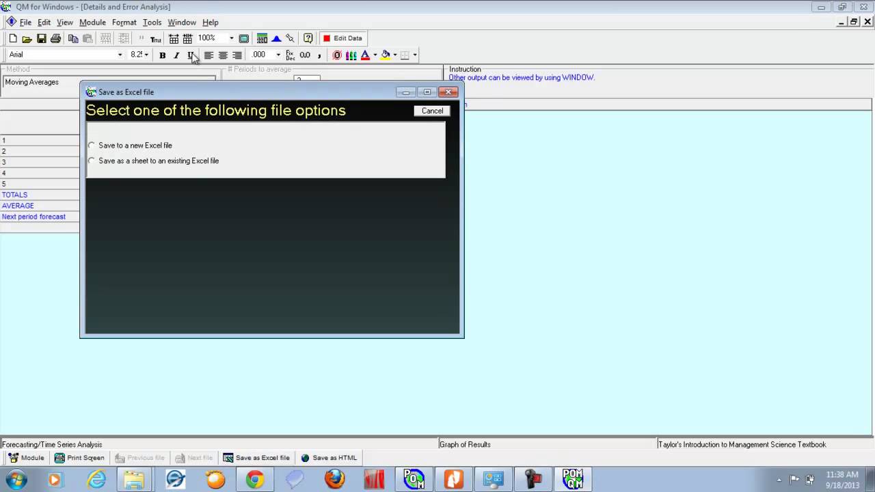Cancel the Save as Excel dialog
The image size is (875, 492).
[x=432, y=111]
